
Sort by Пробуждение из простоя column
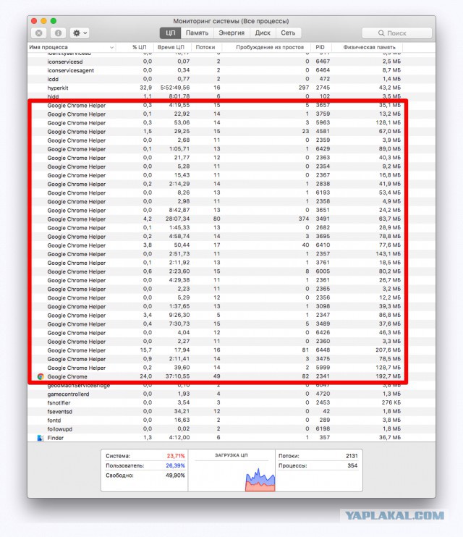coord(266,47)
